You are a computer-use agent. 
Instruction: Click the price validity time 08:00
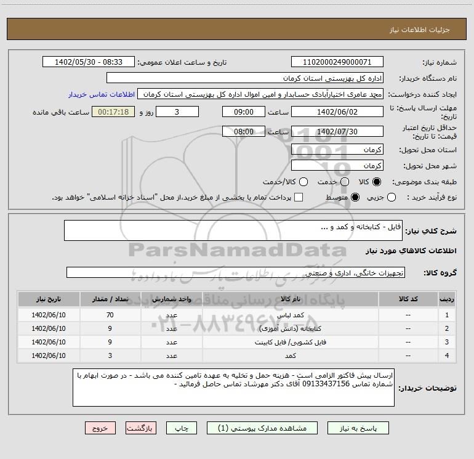pyautogui.click(x=244, y=131)
